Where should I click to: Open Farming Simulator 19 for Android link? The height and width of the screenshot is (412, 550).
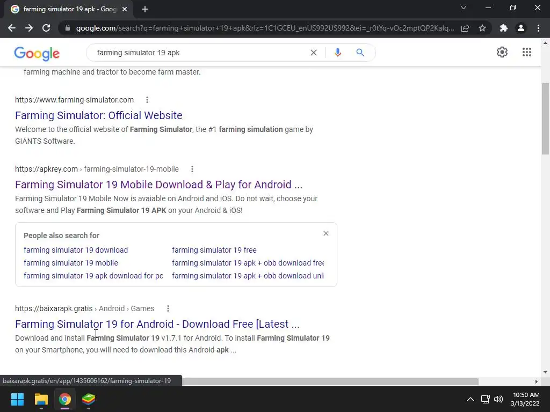point(157,324)
